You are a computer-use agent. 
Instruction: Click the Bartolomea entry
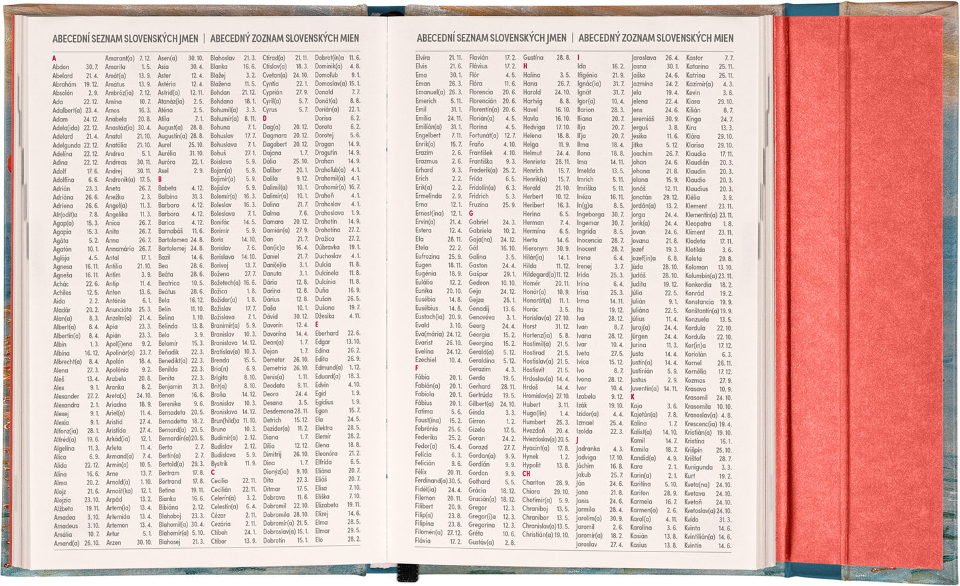[x=173, y=240]
